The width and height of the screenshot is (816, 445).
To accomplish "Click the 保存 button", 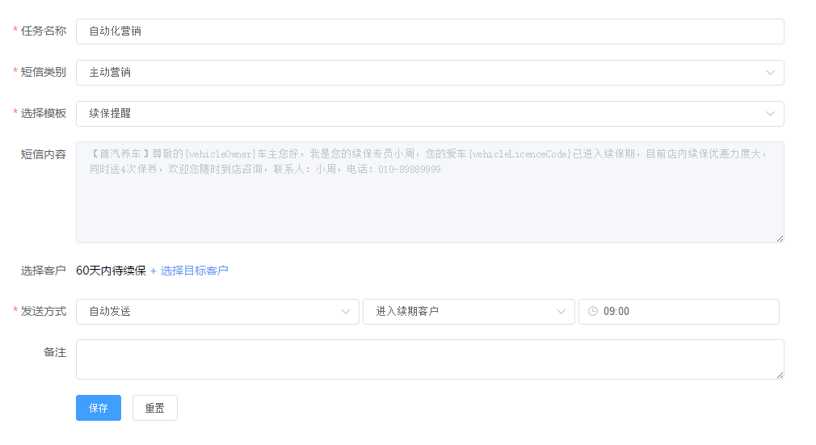I will 99,408.
